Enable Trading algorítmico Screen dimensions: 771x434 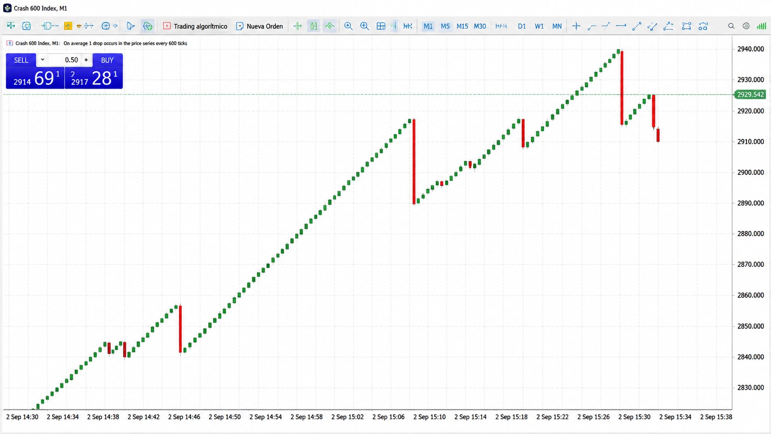(x=195, y=26)
